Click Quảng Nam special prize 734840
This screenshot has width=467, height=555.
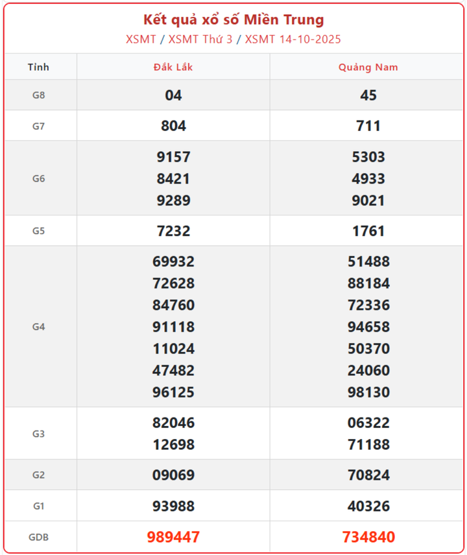pyautogui.click(x=368, y=537)
